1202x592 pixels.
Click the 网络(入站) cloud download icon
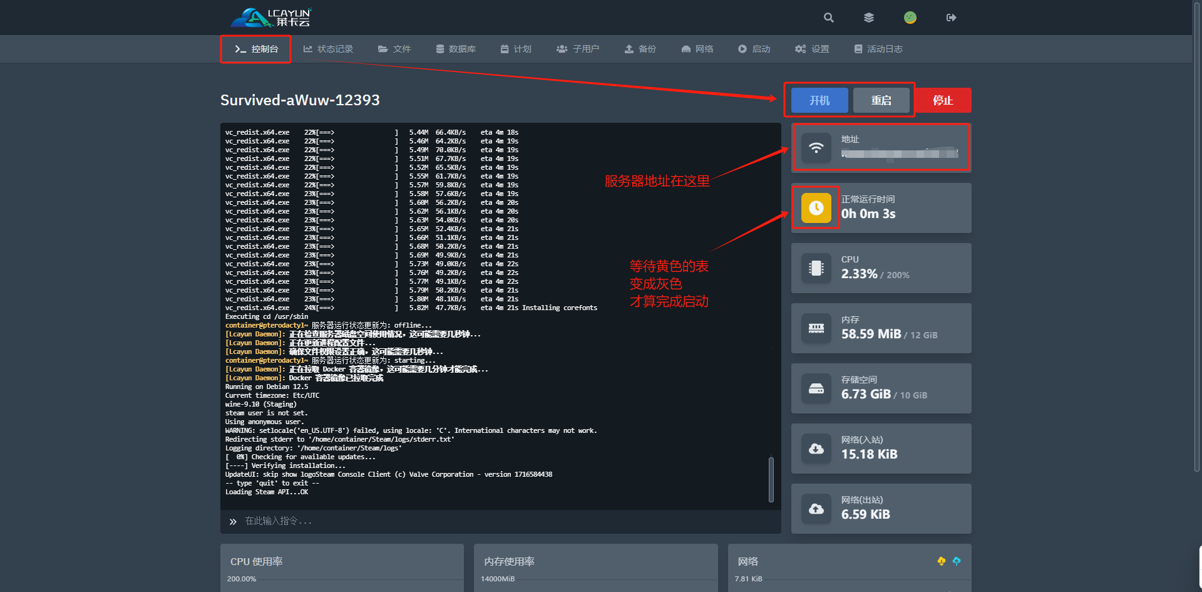816,449
